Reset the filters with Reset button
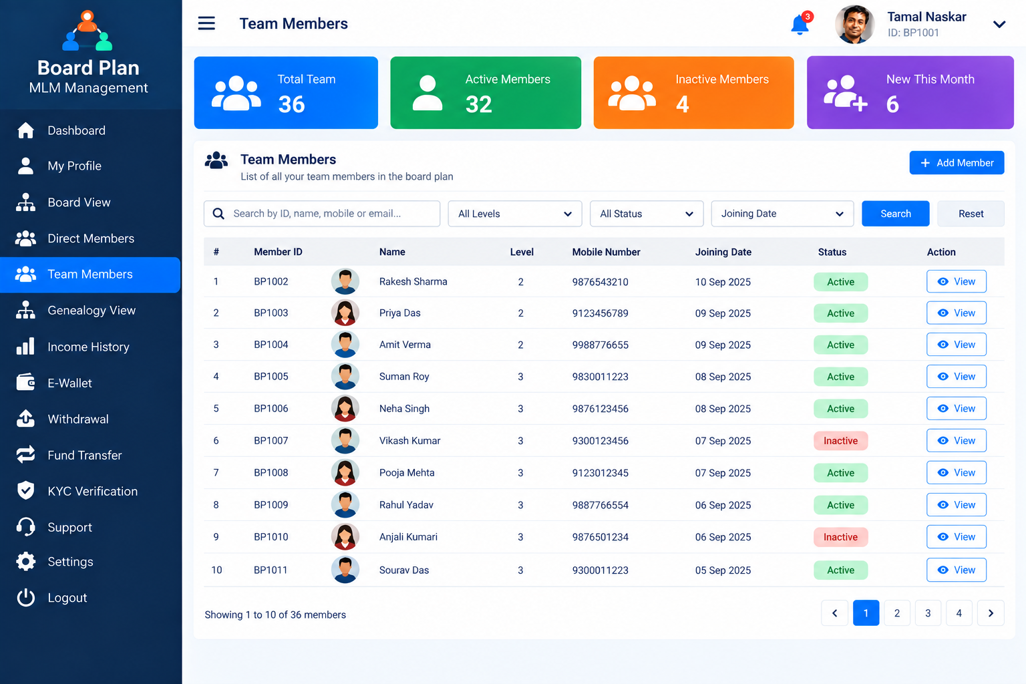The width and height of the screenshot is (1026, 684). pos(971,214)
